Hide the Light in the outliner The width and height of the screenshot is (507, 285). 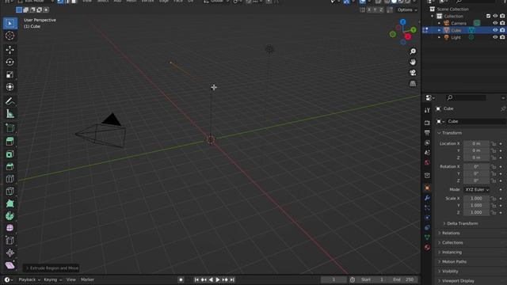495,37
